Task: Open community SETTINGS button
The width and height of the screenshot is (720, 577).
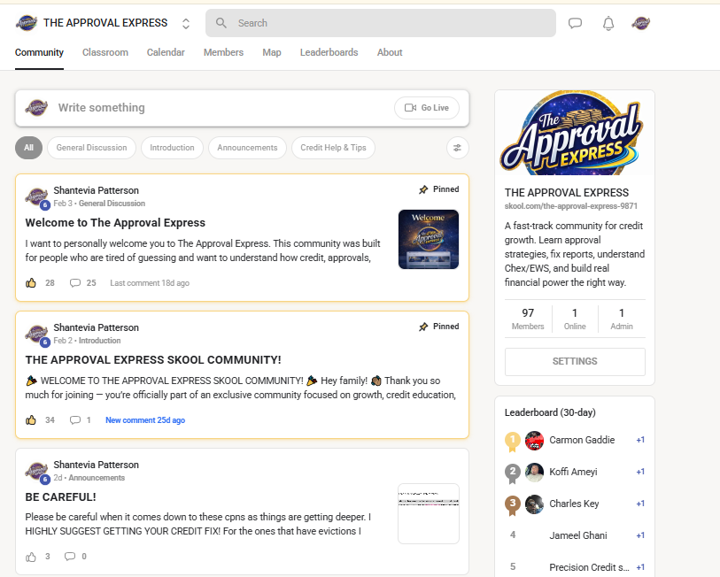Action: pyautogui.click(x=575, y=362)
